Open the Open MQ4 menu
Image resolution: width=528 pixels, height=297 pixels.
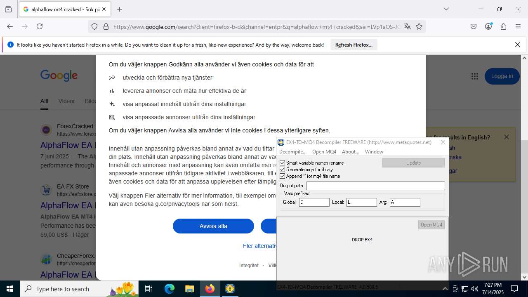click(324, 151)
